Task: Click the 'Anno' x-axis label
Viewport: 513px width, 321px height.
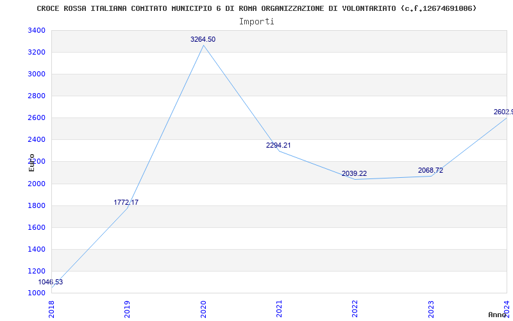Action: pyautogui.click(x=496, y=315)
